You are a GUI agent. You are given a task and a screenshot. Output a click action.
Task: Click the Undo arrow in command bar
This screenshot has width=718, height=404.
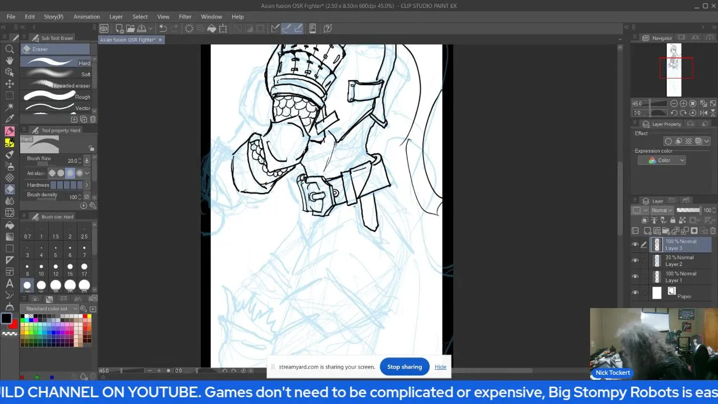[163, 28]
